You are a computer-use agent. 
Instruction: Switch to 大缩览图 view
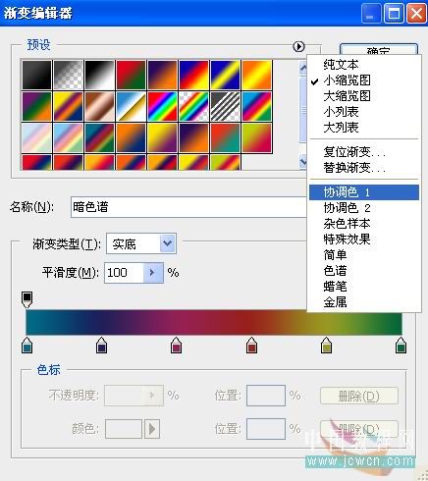[347, 96]
